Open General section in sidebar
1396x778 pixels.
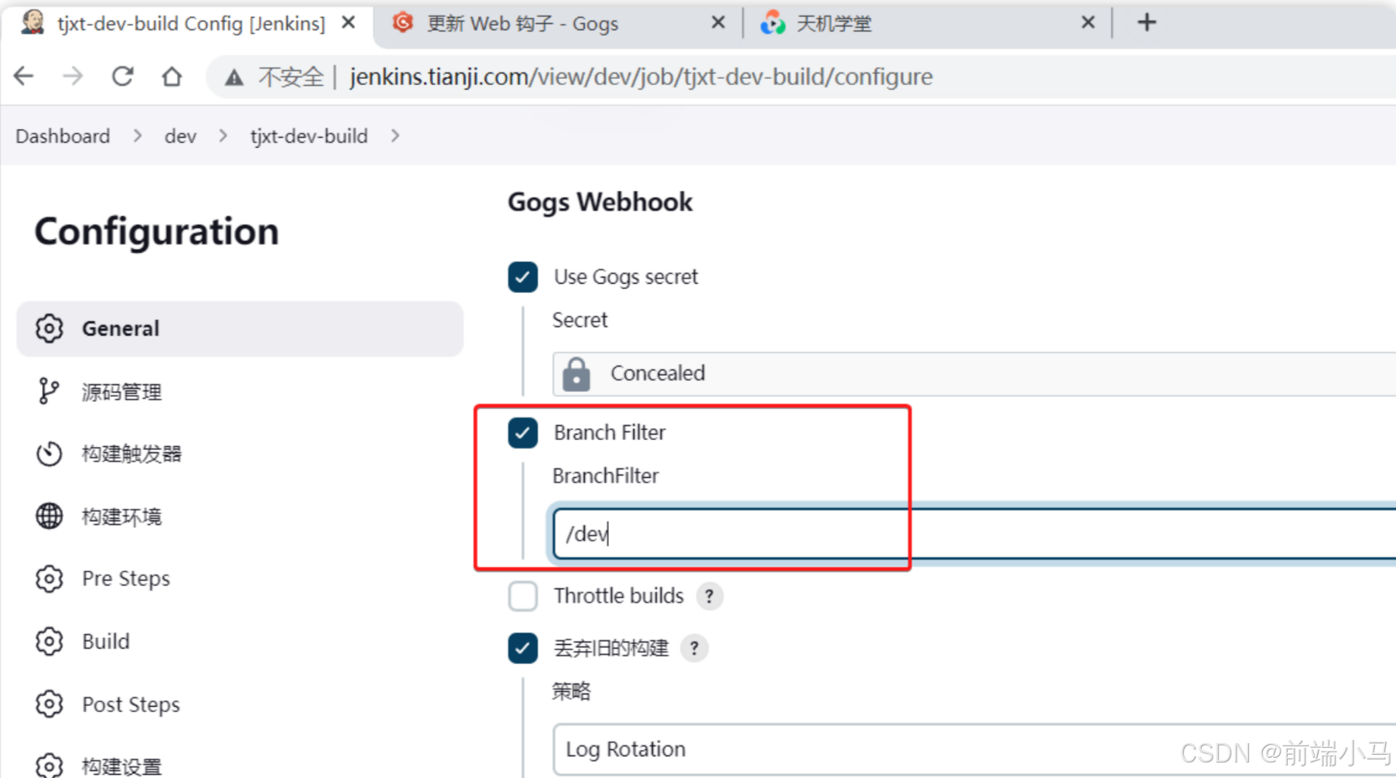click(240, 329)
